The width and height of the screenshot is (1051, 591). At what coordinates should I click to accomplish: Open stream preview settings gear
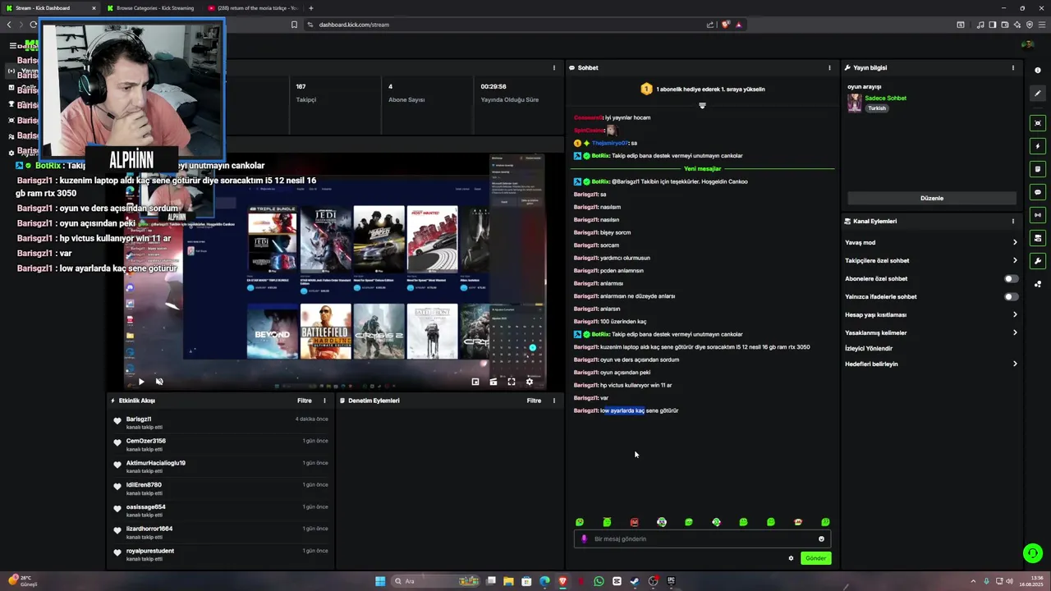click(x=530, y=382)
